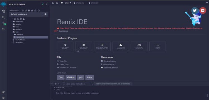This screenshot has height=100, width=209.
Task: Open the STARKNET featured plugin
Action: click(84, 46)
